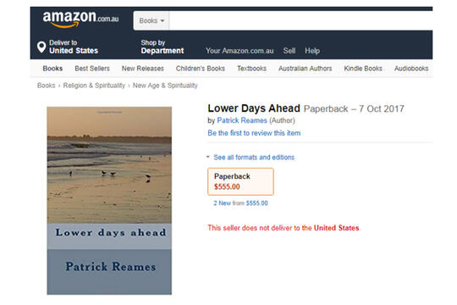This screenshot has height=305, width=457.
Task: Click into the search input field
Action: [x=300, y=20]
